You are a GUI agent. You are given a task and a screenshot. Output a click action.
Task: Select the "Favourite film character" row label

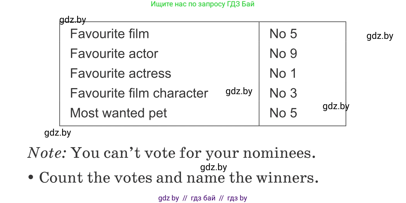coord(139,93)
